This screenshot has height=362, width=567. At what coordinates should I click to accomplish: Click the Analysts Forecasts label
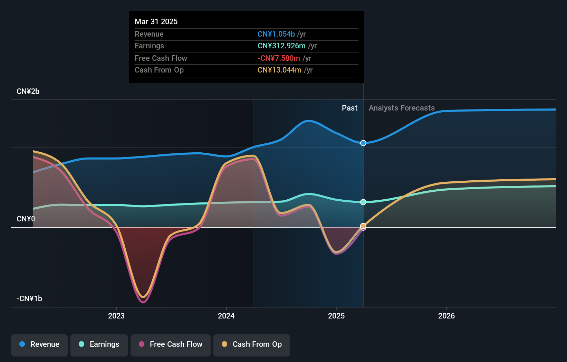point(402,108)
